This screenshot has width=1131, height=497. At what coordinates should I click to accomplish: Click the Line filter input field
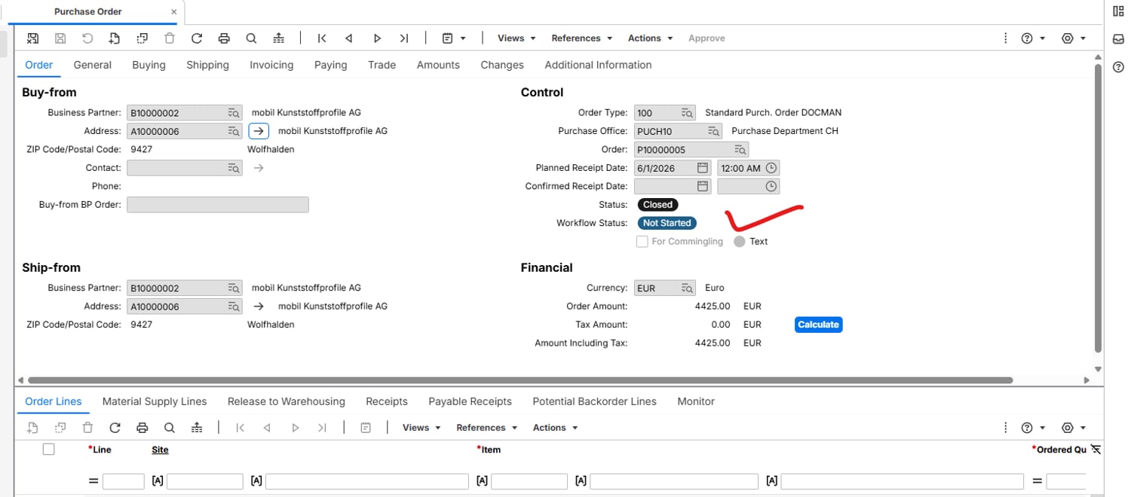pos(123,481)
